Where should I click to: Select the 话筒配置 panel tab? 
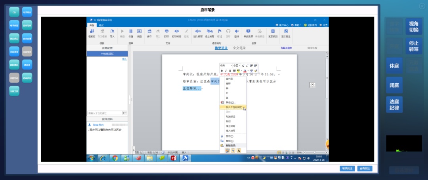point(107,48)
